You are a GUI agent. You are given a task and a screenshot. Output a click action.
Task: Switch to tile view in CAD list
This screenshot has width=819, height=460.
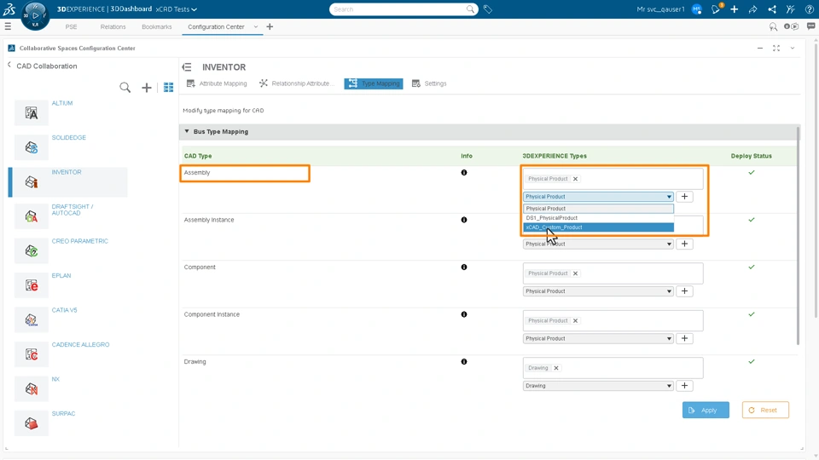point(168,87)
